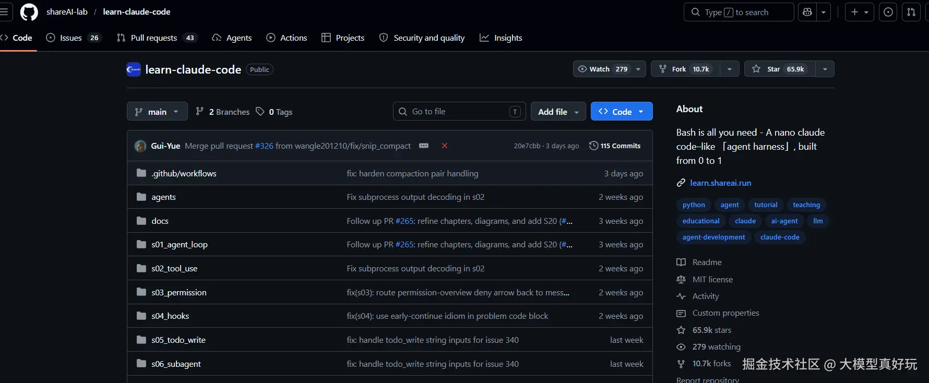Open the s06_subagent folder
Screen dimensions: 929x383
click(x=176, y=364)
